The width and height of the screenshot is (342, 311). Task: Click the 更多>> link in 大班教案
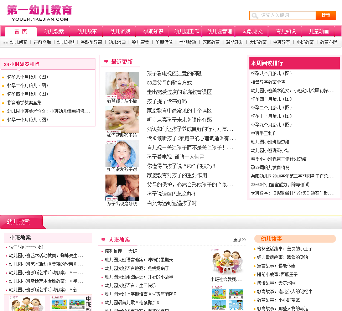[239, 240]
